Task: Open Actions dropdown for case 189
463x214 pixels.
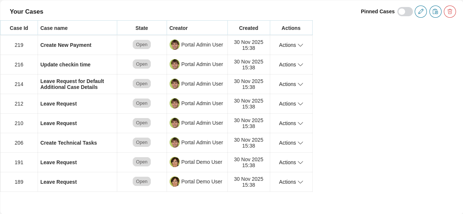Action: (291, 182)
